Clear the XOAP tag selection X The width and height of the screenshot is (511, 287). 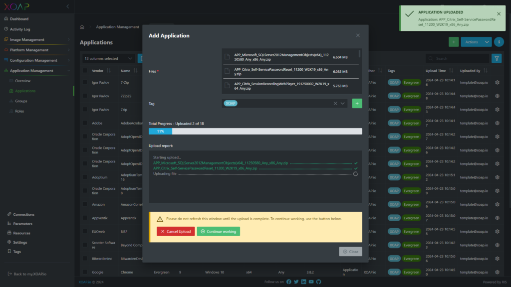pyautogui.click(x=335, y=104)
